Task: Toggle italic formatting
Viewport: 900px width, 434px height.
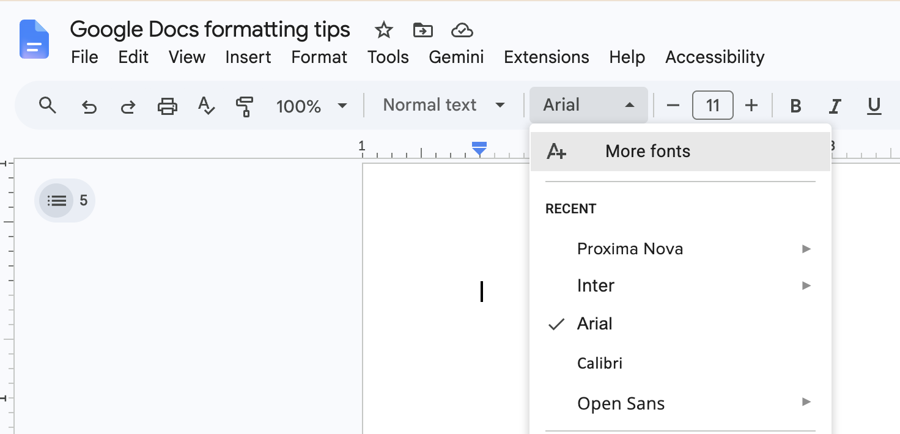Action: tap(835, 106)
